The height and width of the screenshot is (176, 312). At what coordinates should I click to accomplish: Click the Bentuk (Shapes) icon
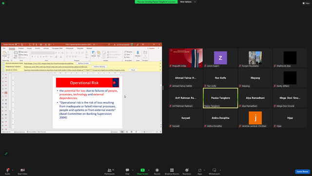tap(94, 53)
